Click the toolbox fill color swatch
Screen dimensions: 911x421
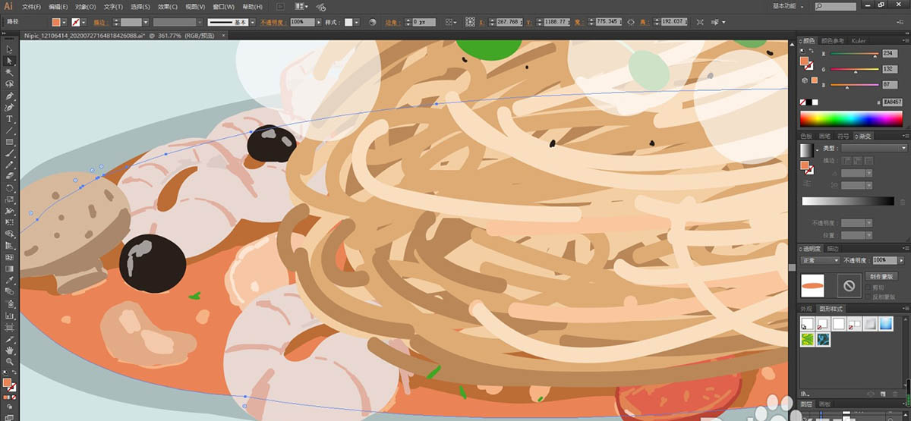click(x=8, y=383)
